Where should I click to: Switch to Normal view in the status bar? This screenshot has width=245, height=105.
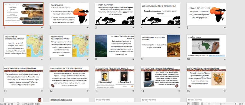[188, 104]
